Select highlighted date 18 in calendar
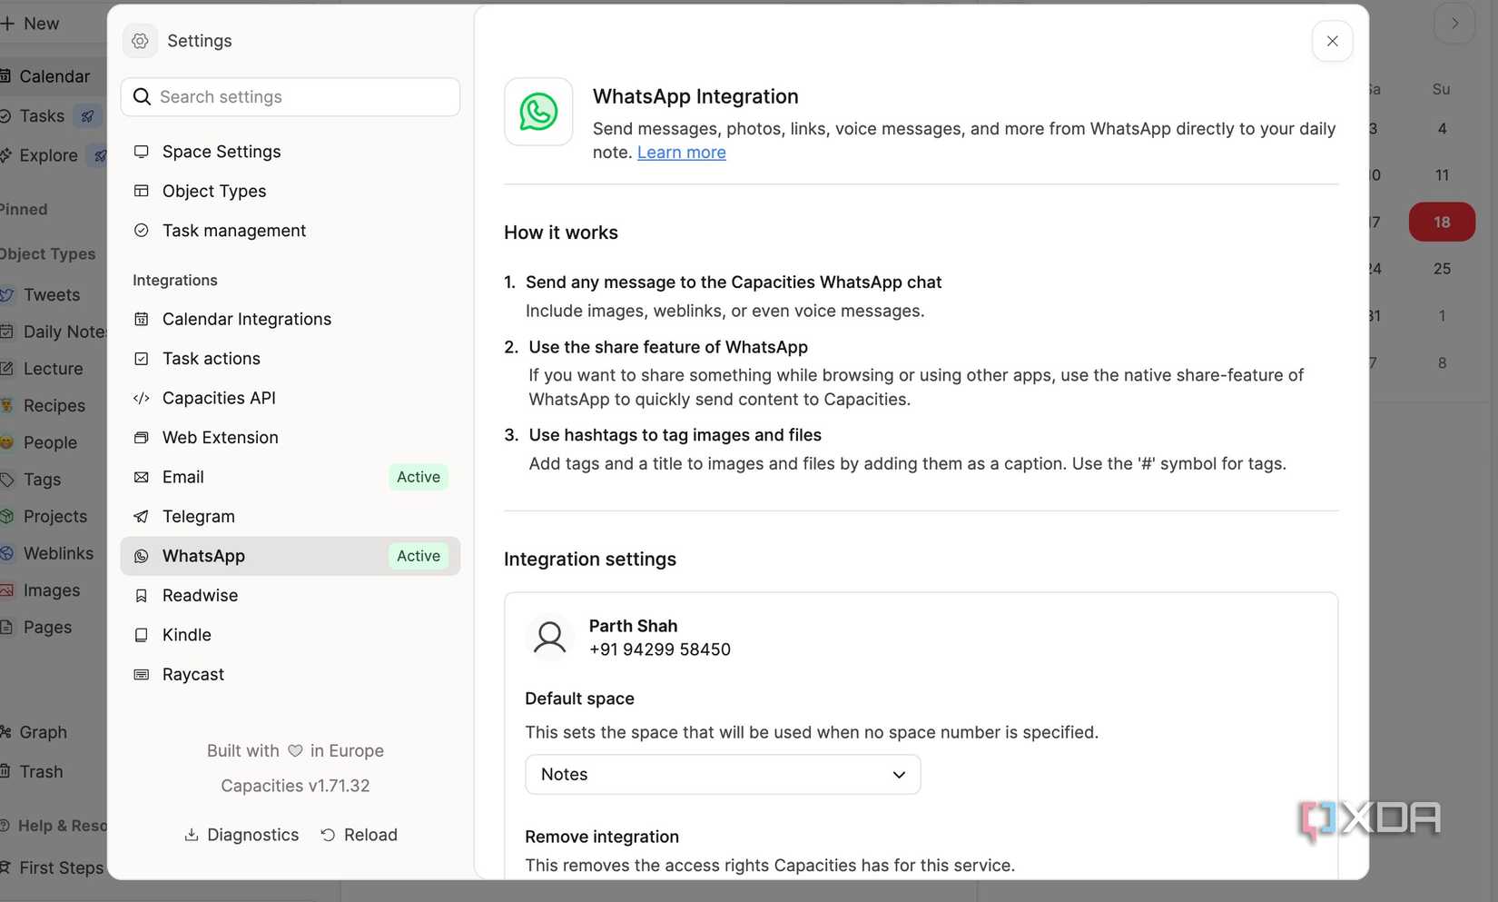Image resolution: width=1498 pixels, height=902 pixels. 1442,222
